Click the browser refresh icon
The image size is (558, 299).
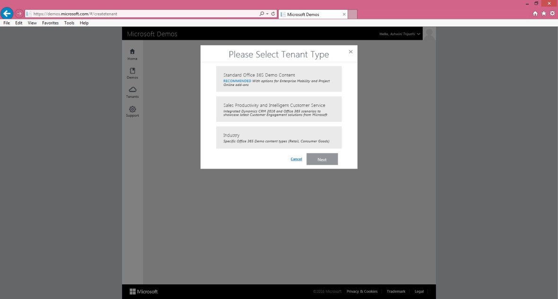pyautogui.click(x=273, y=14)
